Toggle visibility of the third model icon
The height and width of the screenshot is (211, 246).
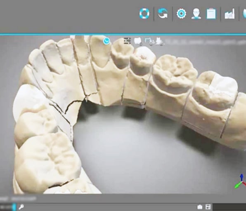159,41
